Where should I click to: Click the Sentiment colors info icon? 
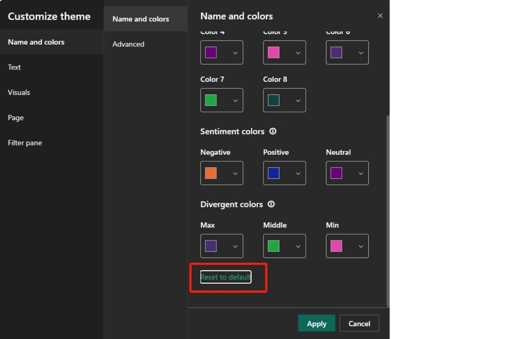(273, 131)
